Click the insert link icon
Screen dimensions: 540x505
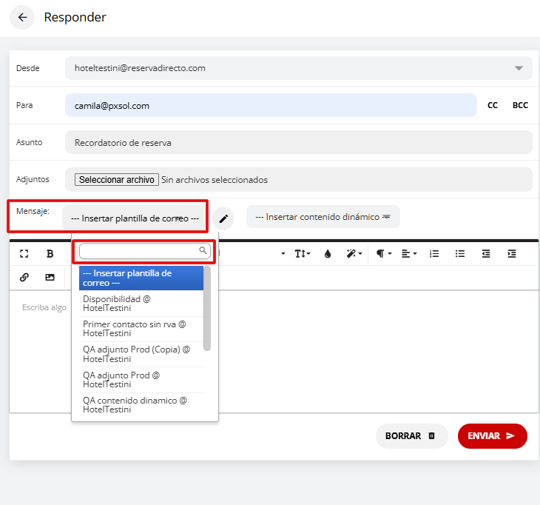coord(24,277)
